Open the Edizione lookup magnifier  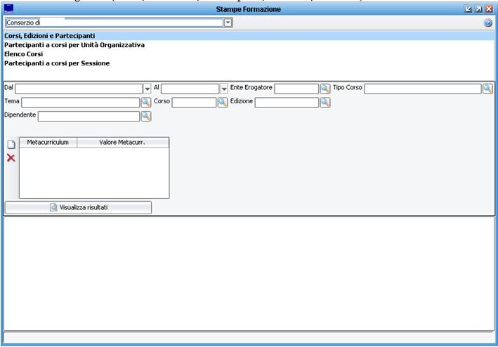325,102
